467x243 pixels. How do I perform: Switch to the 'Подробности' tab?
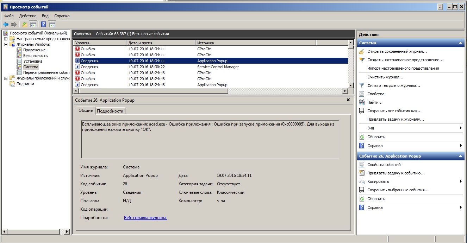pyautogui.click(x=110, y=111)
